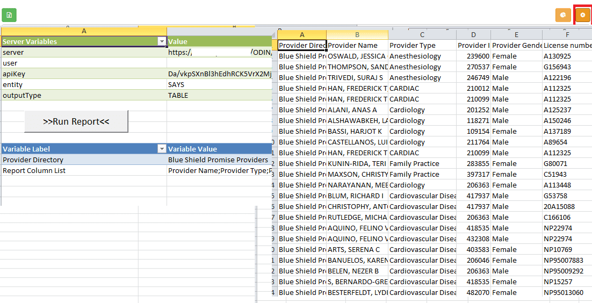Select column D header in provider sheet
Image resolution: width=592 pixels, height=303 pixels.
coord(473,35)
